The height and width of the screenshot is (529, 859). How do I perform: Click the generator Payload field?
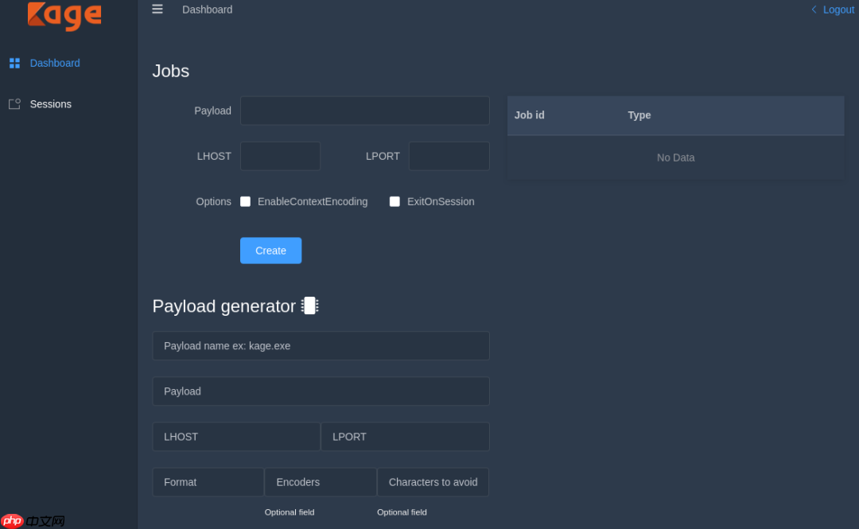[321, 391]
